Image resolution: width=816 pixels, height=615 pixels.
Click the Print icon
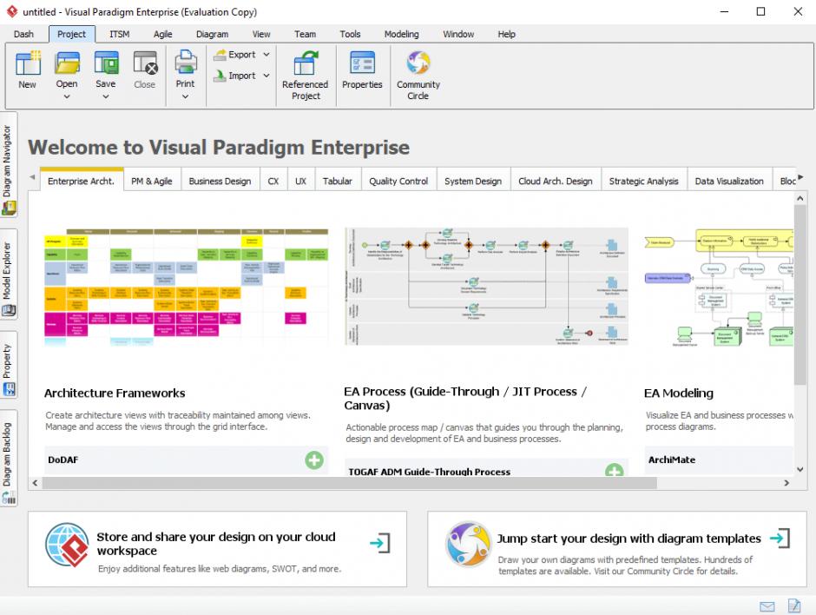pos(185,62)
